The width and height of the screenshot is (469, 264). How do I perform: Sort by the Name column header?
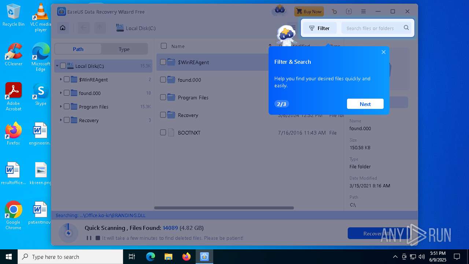178,46
